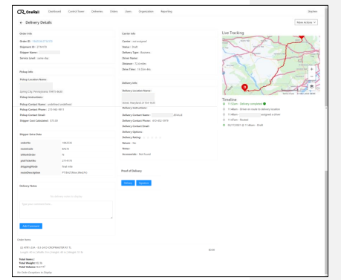The image size is (341, 280).
Task: Click the Add Comment button
Action: tap(31, 226)
